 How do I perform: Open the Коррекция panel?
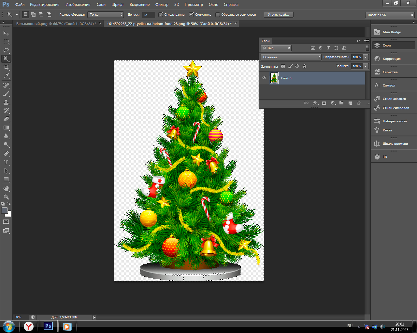pos(391,59)
